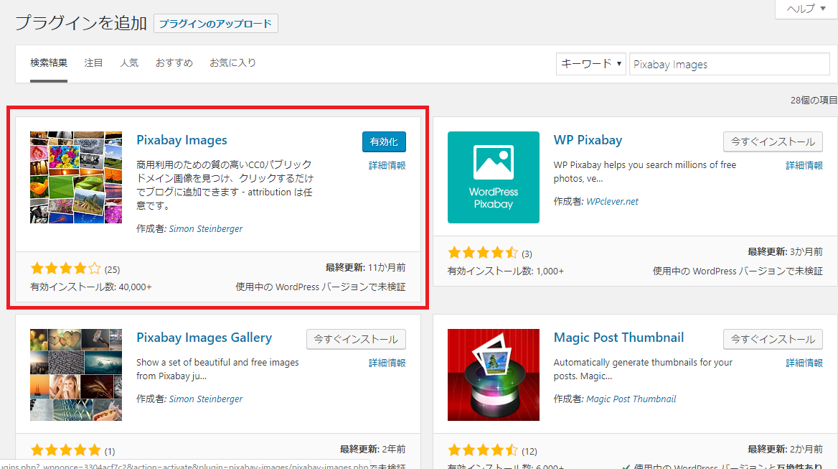Click the 最終更新: 2年前 text
The width and height of the screenshot is (838, 469).
(372, 449)
